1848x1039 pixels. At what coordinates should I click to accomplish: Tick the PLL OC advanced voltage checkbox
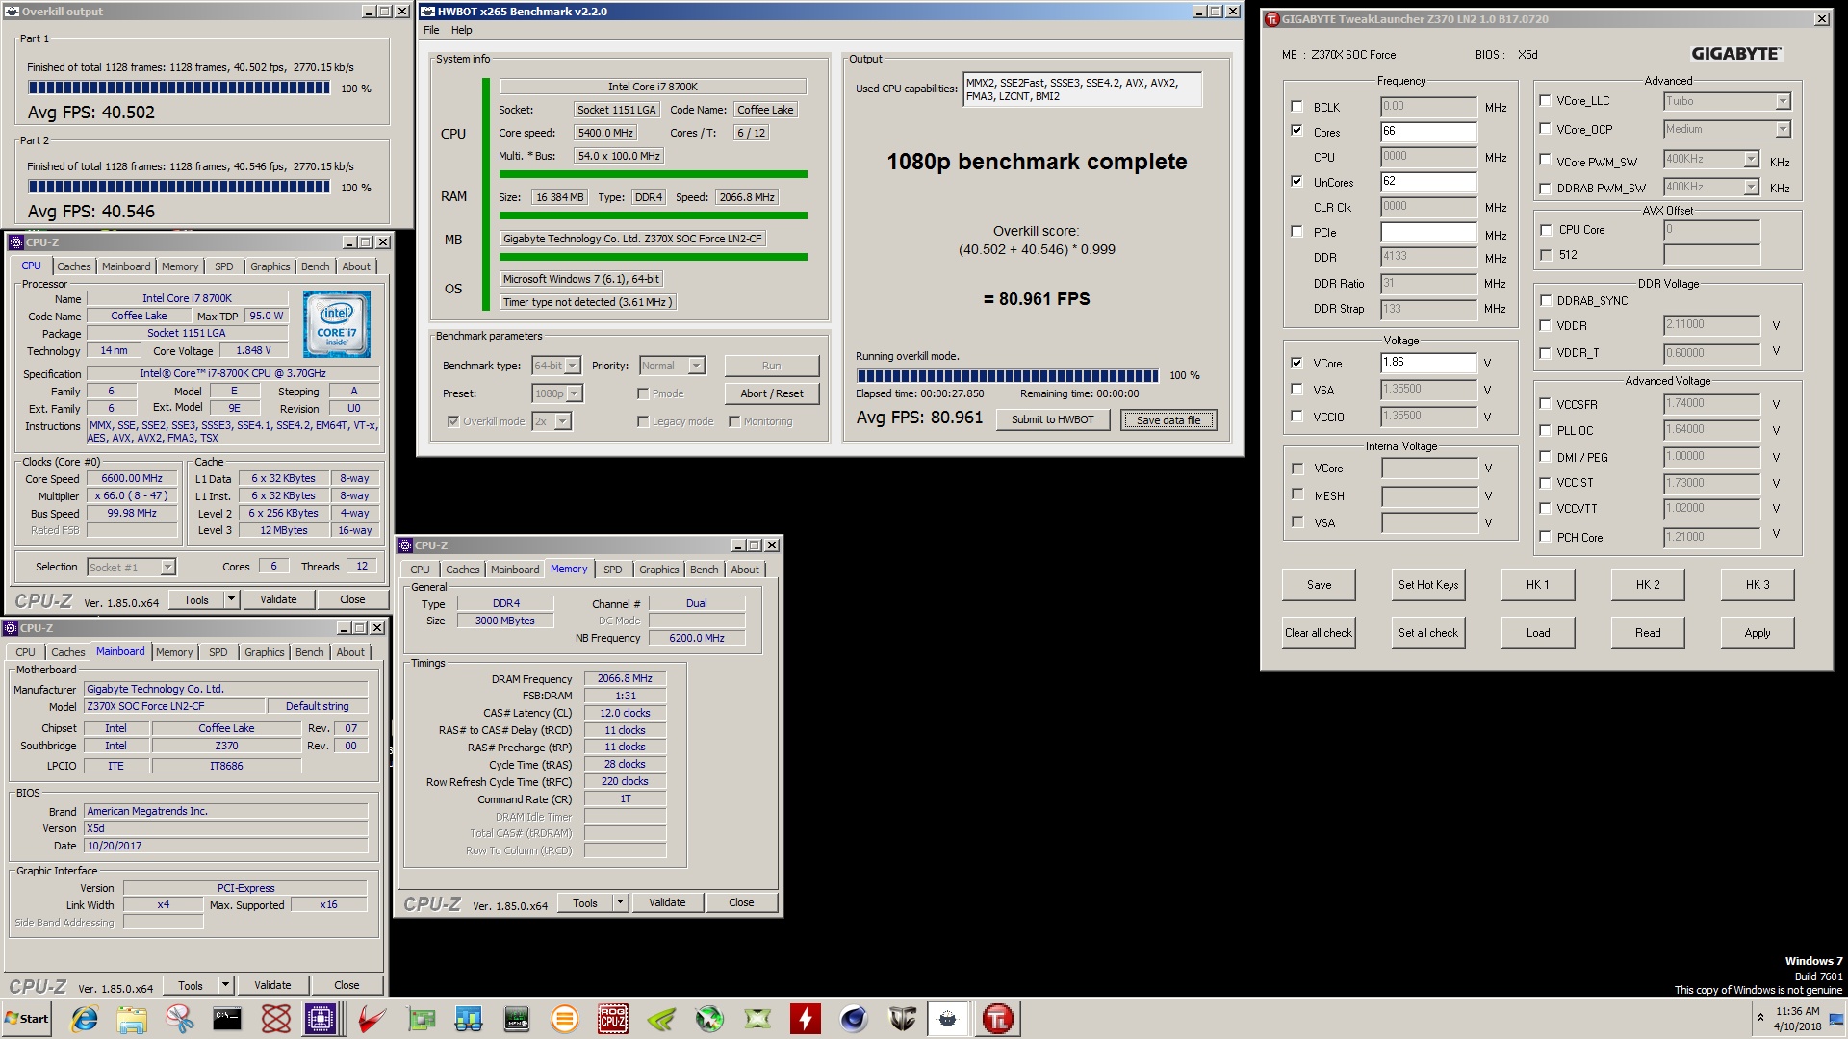tap(1545, 430)
